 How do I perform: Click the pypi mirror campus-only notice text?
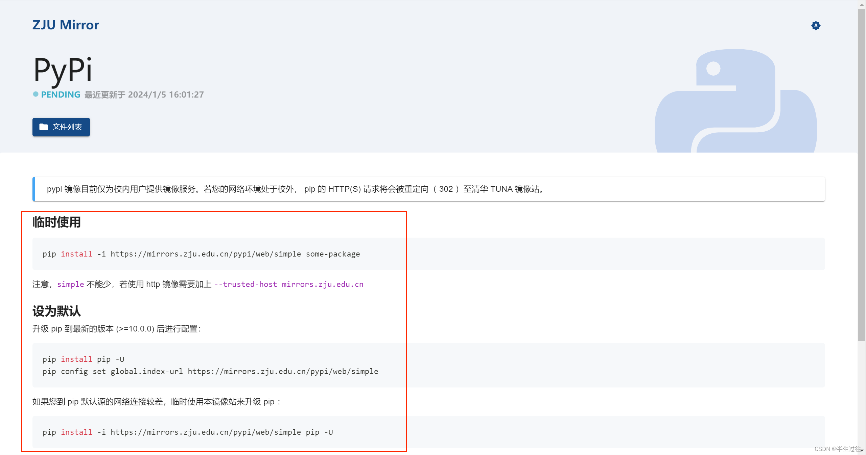coord(295,189)
